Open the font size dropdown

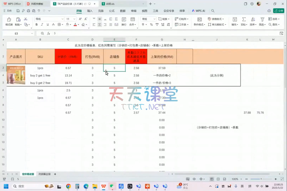coord(75,19)
